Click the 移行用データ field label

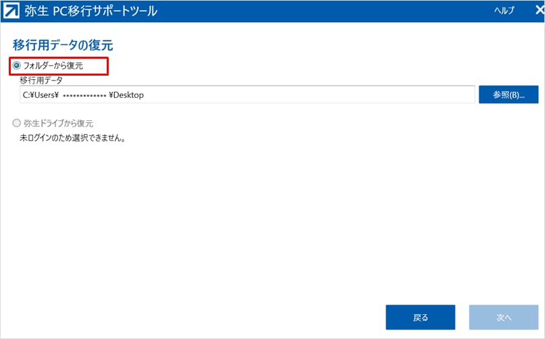pyautogui.click(x=41, y=80)
